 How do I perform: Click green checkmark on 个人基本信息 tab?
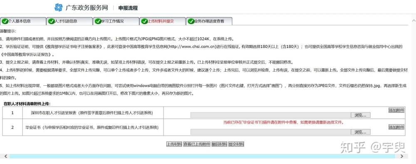click(x=5, y=22)
